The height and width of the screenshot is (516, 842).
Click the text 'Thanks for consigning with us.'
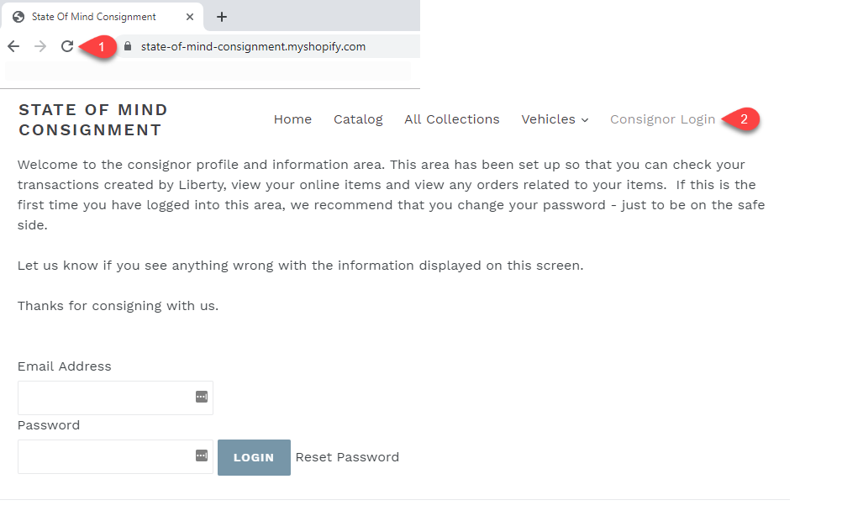(x=118, y=306)
